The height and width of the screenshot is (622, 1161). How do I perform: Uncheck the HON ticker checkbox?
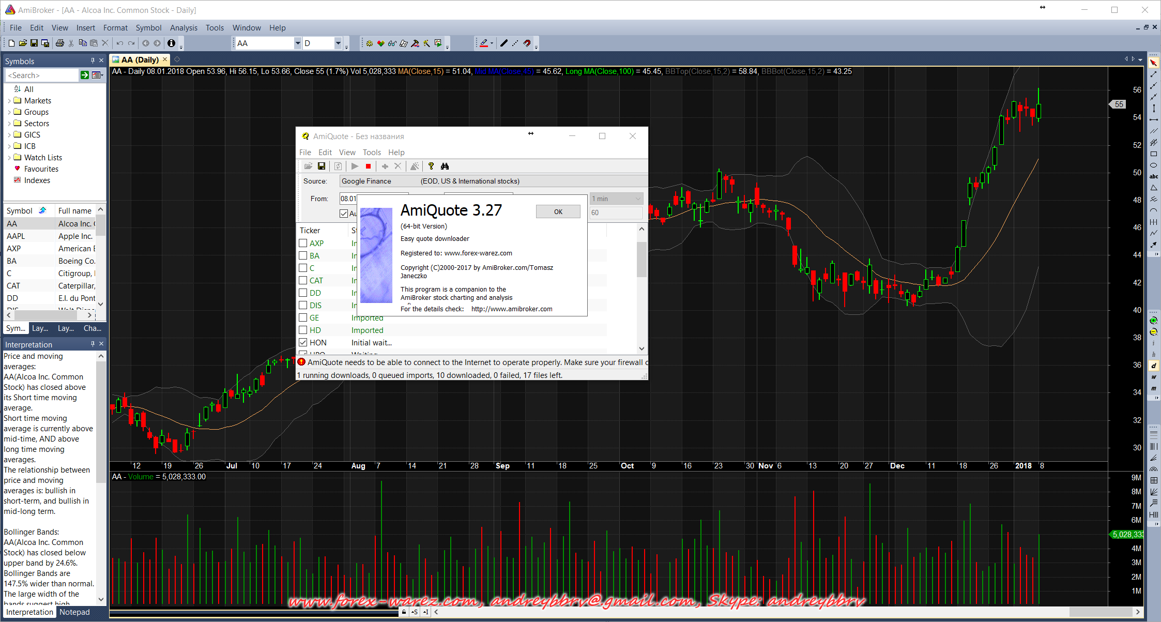(303, 342)
